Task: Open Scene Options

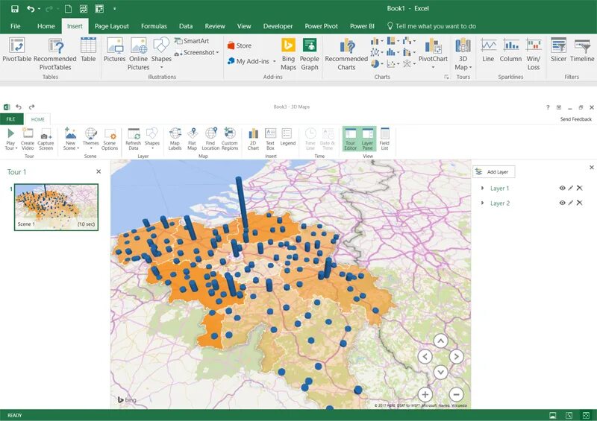Action: [110, 139]
